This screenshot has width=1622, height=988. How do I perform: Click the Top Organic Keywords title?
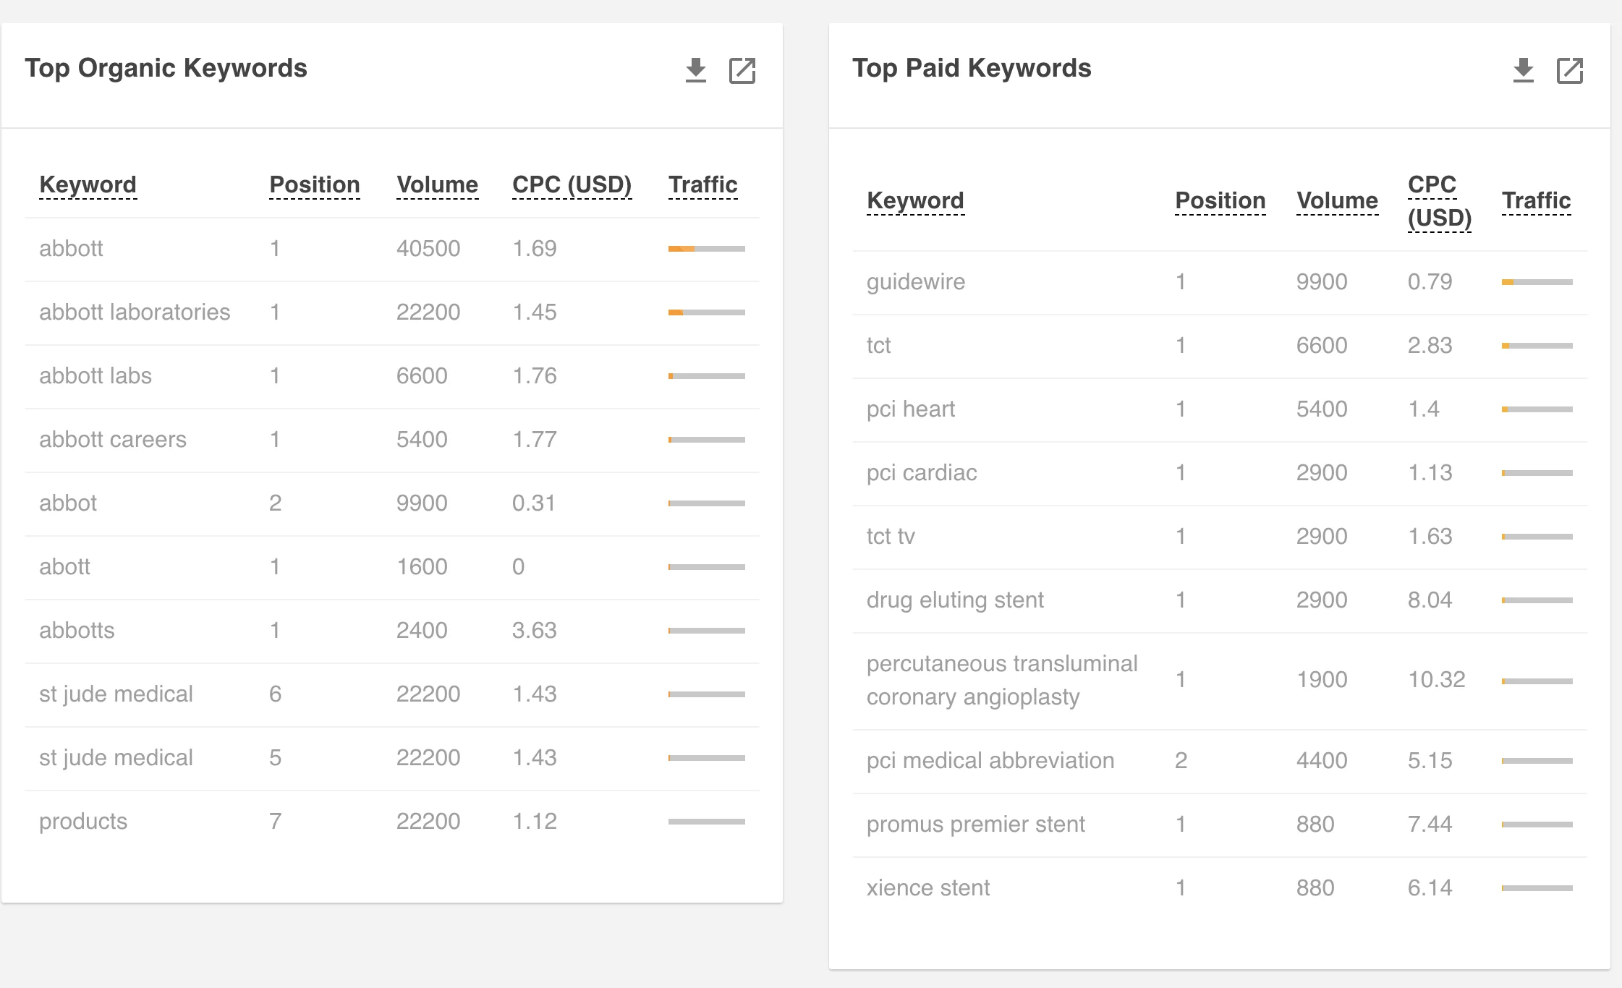pyautogui.click(x=166, y=68)
